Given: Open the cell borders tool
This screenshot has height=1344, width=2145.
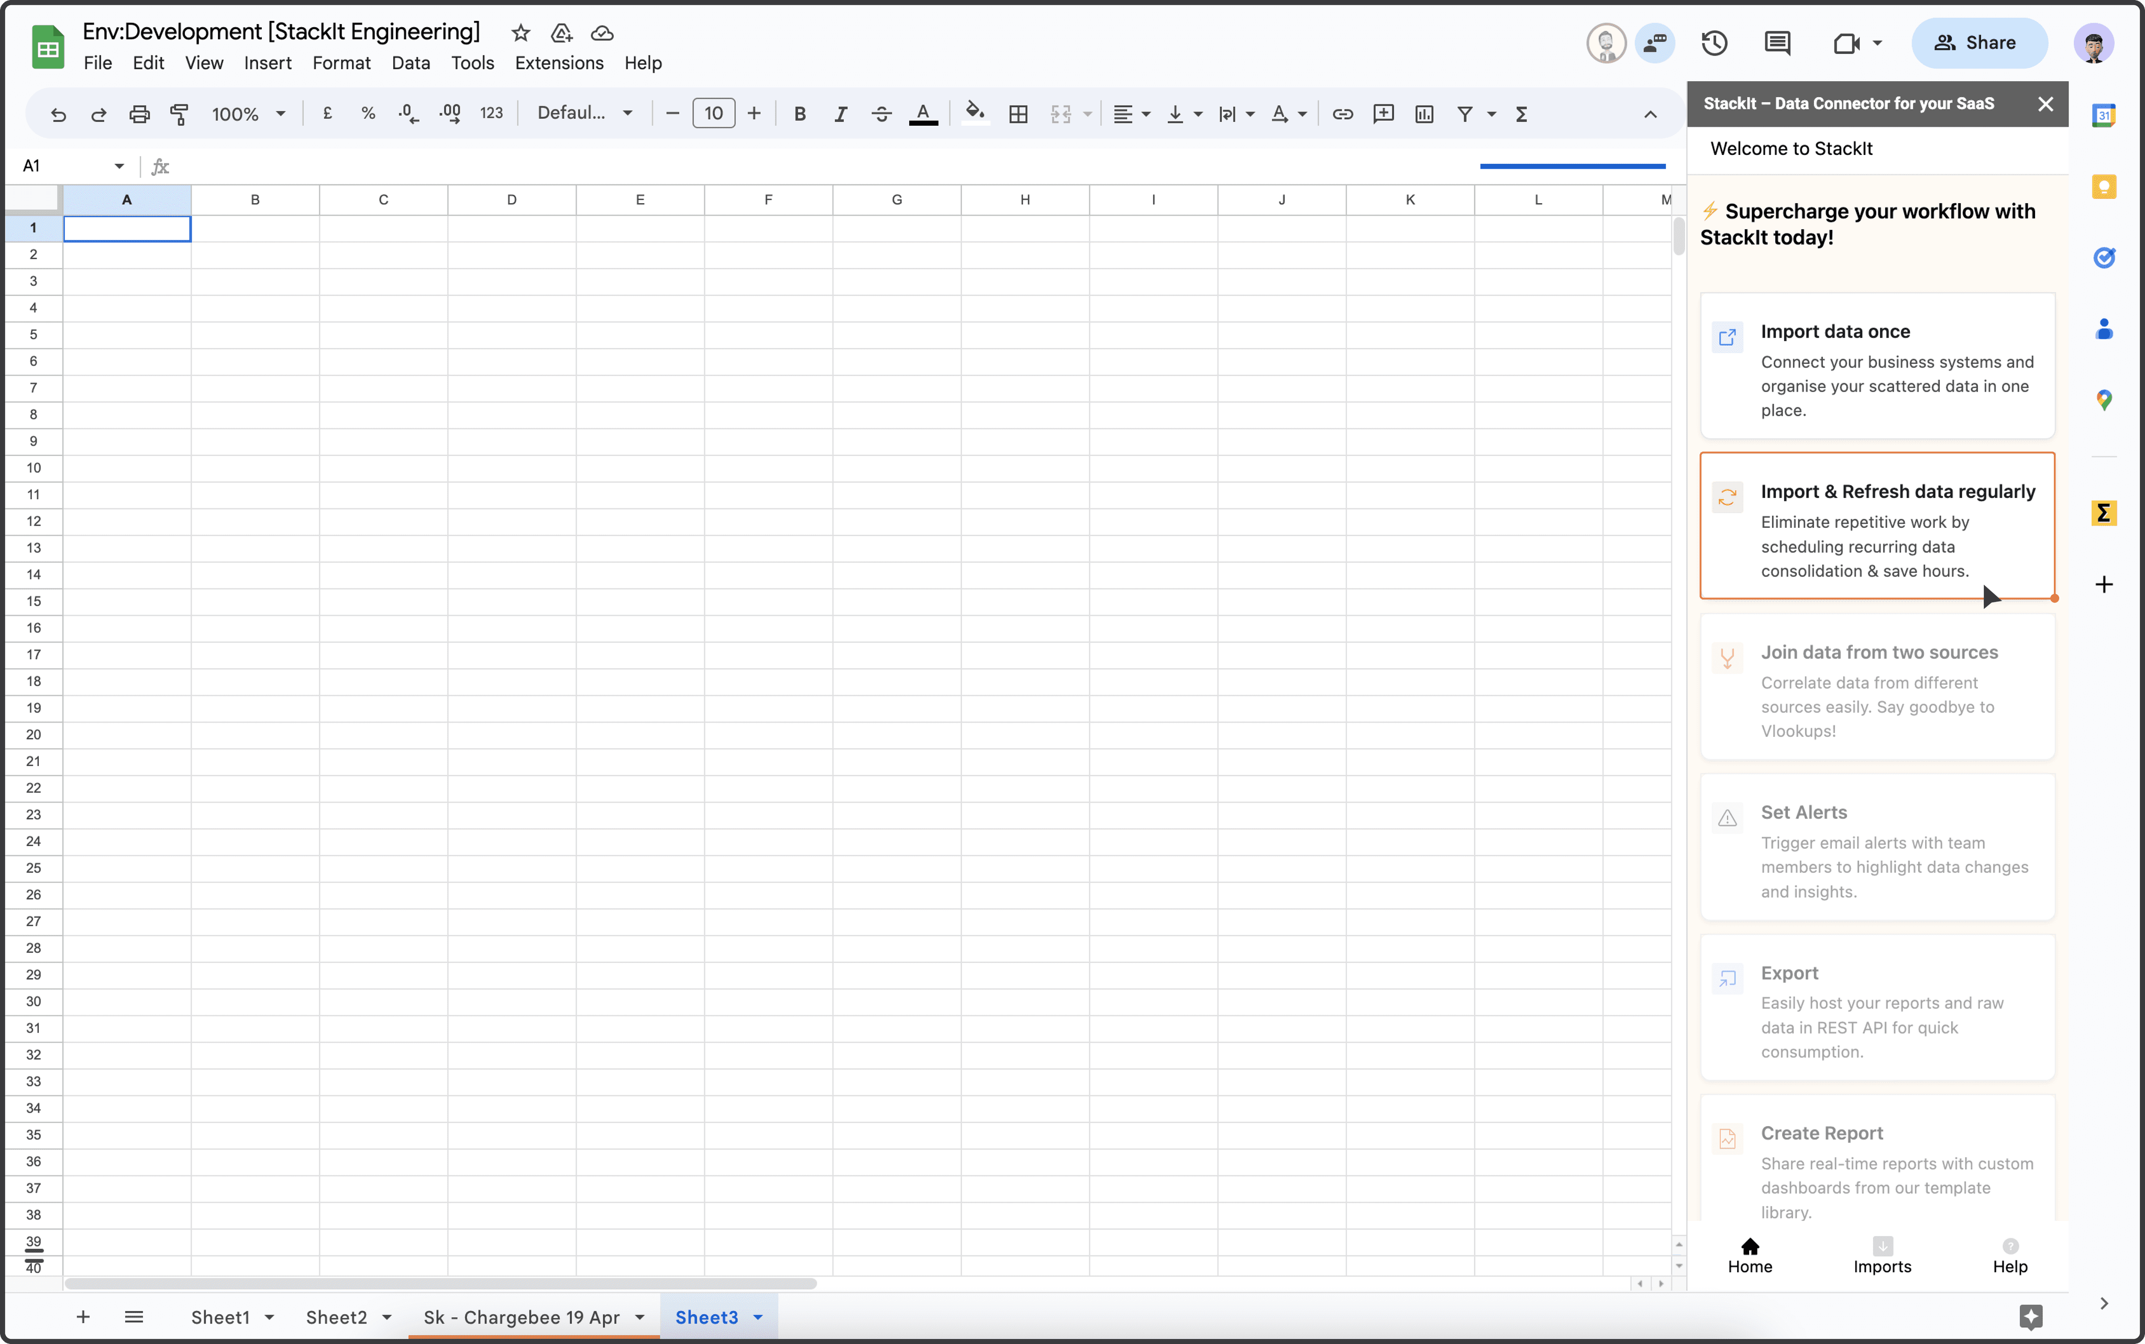Looking at the screenshot, I should point(1019,114).
